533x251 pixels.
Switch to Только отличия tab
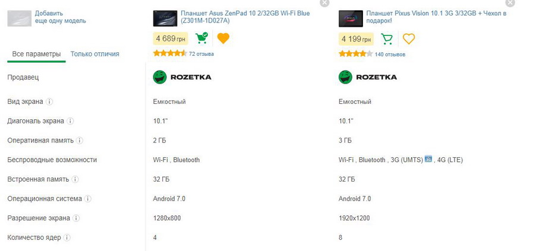pos(94,54)
